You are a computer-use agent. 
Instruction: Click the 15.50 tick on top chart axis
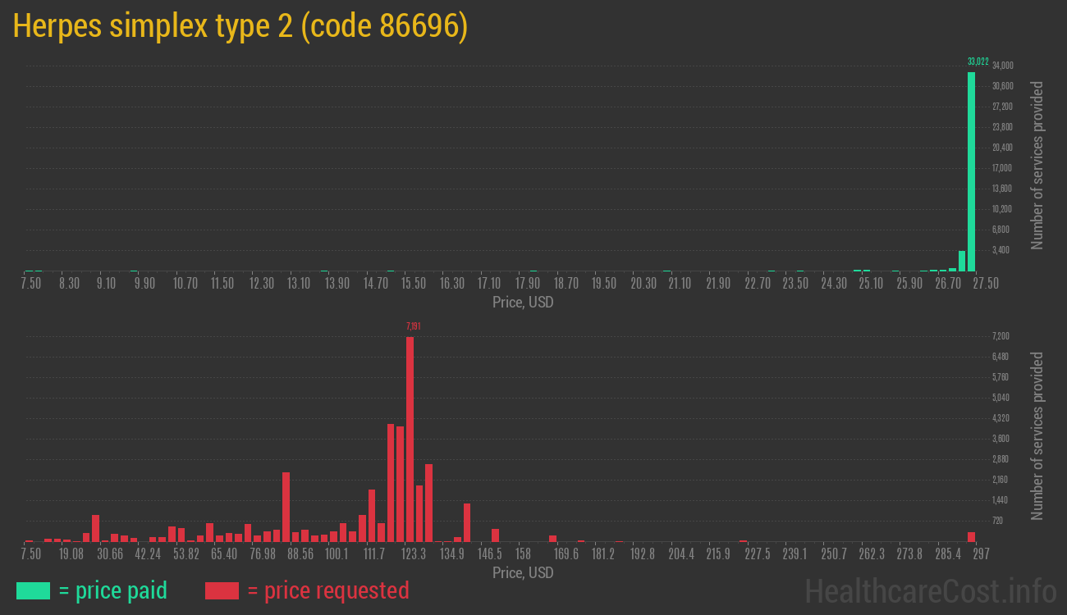[413, 283]
